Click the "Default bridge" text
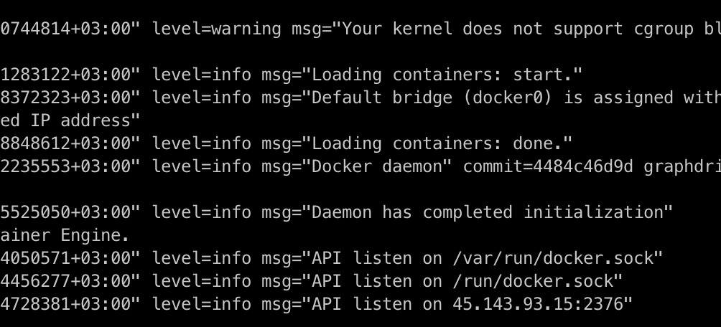This screenshot has height=327, width=721. (x=382, y=98)
